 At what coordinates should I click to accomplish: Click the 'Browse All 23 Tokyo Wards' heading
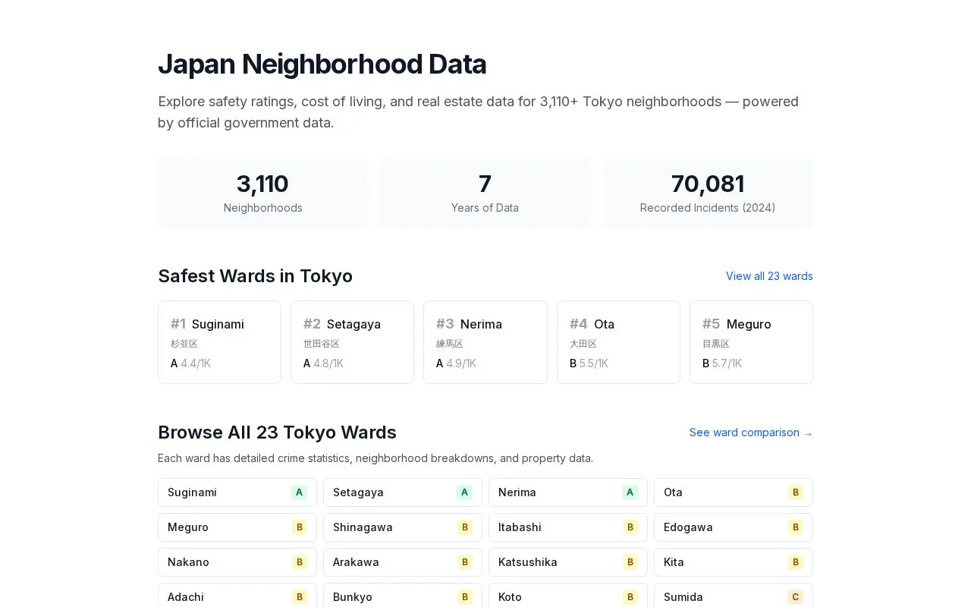pos(277,432)
